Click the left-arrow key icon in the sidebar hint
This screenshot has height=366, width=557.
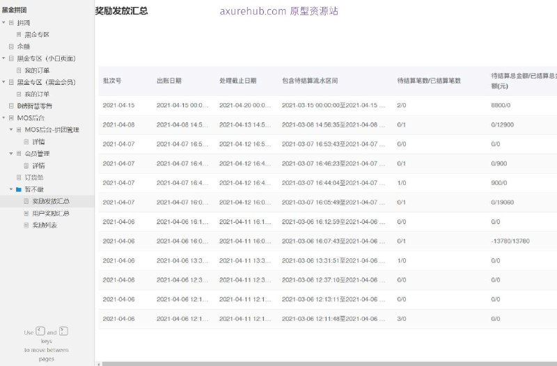click(x=40, y=331)
